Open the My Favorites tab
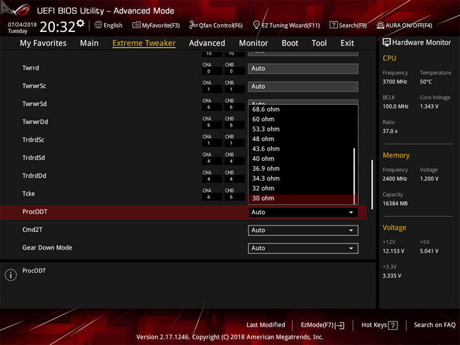This screenshot has height=345, width=460. [43, 43]
